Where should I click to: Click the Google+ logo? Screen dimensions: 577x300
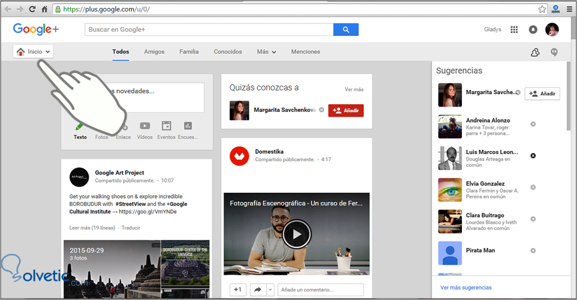click(36, 29)
